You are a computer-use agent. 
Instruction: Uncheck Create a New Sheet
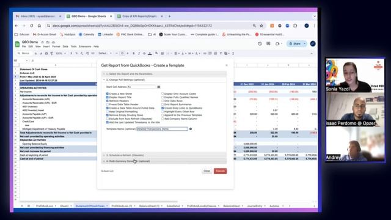(x=108, y=94)
